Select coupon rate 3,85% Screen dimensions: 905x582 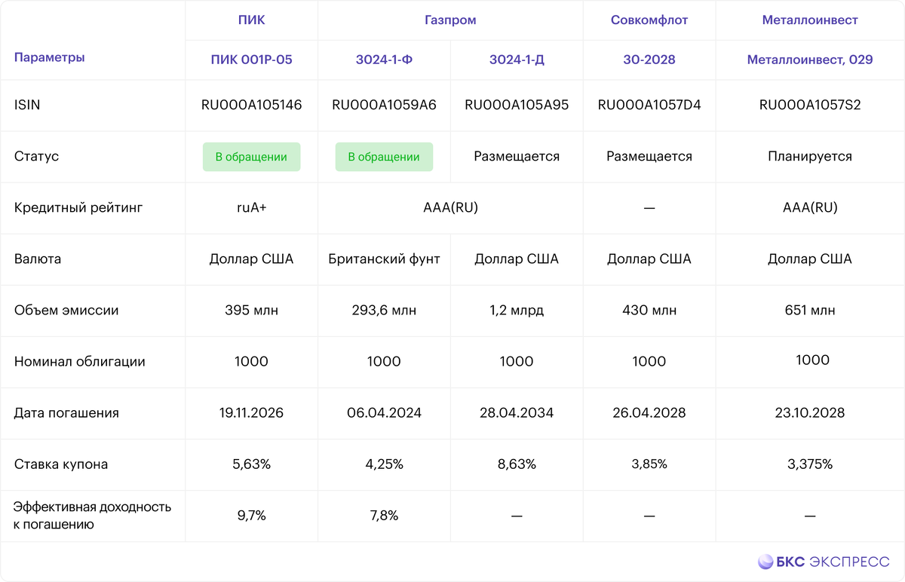point(649,464)
